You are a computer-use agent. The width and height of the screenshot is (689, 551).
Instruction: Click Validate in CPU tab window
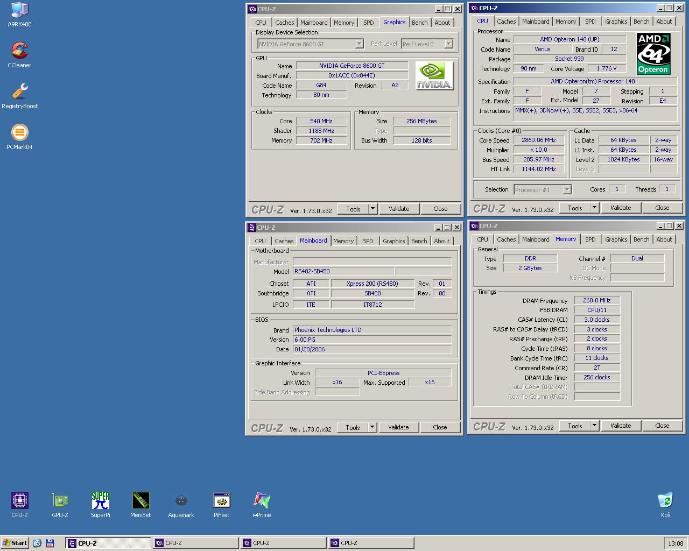click(x=621, y=208)
